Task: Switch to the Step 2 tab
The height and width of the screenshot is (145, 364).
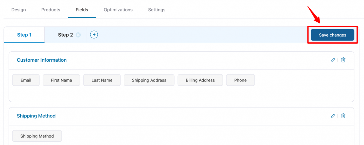Action: pos(65,35)
